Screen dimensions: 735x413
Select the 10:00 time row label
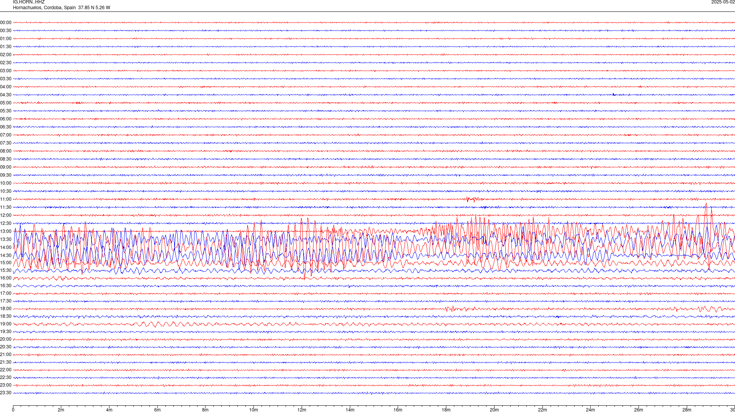coord(6,183)
